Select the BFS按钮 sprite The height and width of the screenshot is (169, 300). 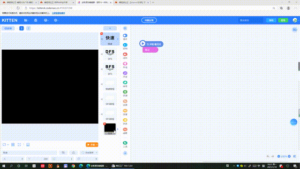tap(110, 114)
